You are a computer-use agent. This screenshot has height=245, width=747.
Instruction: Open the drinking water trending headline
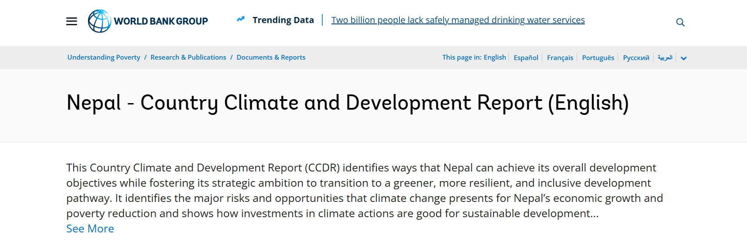pyautogui.click(x=458, y=20)
